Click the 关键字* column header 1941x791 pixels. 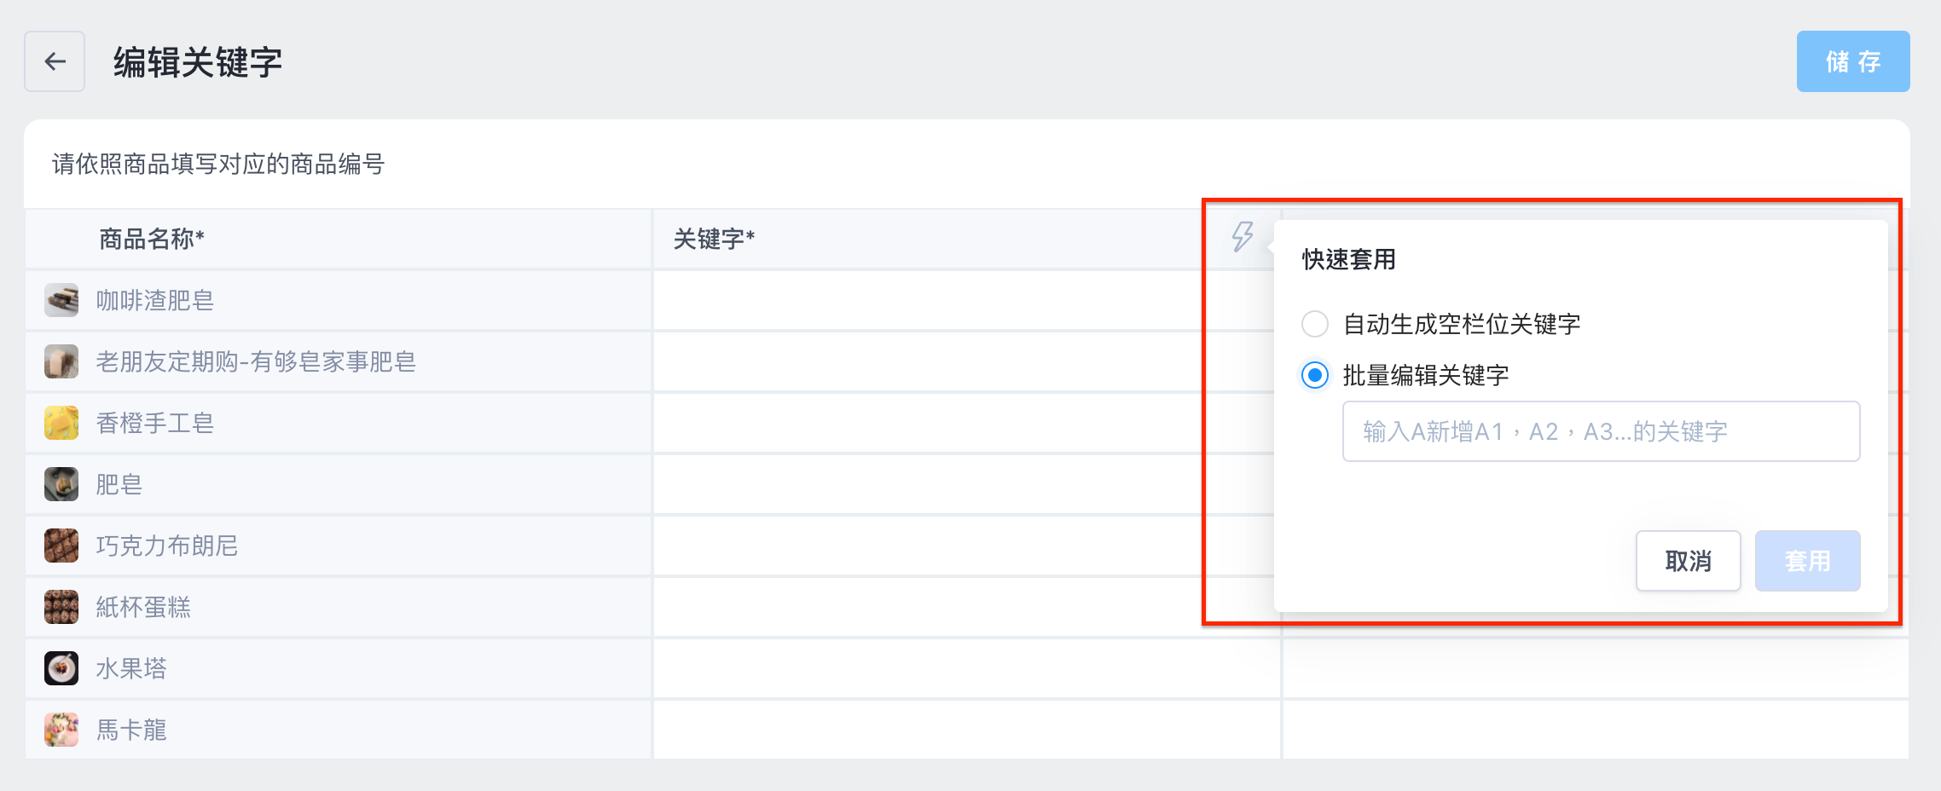[x=714, y=239]
